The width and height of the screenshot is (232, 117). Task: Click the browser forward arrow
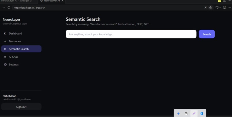pyautogui.click(x=4, y=7)
